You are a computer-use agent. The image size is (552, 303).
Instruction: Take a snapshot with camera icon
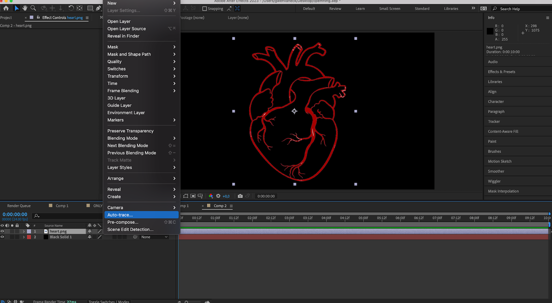click(240, 196)
